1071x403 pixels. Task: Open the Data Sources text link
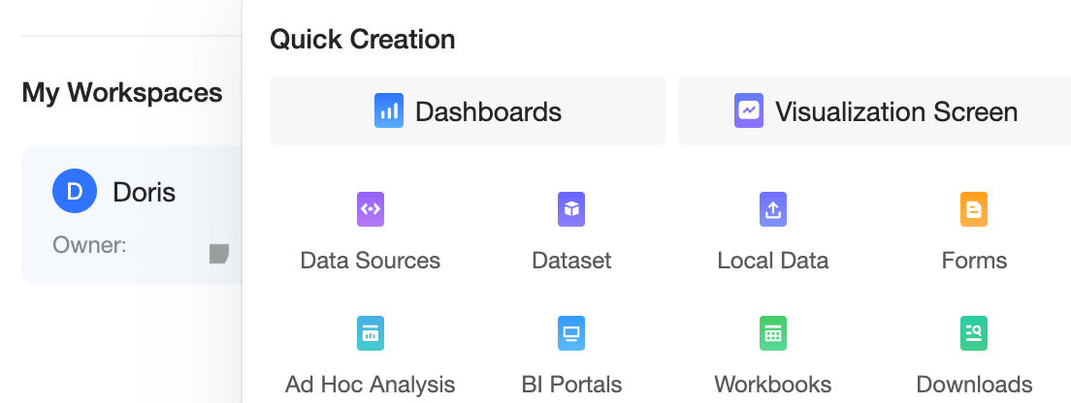(x=371, y=261)
